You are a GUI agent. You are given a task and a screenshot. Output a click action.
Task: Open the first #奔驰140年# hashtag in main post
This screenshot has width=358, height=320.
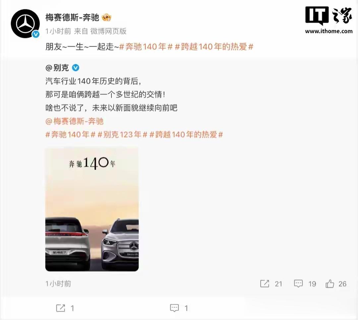146,47
